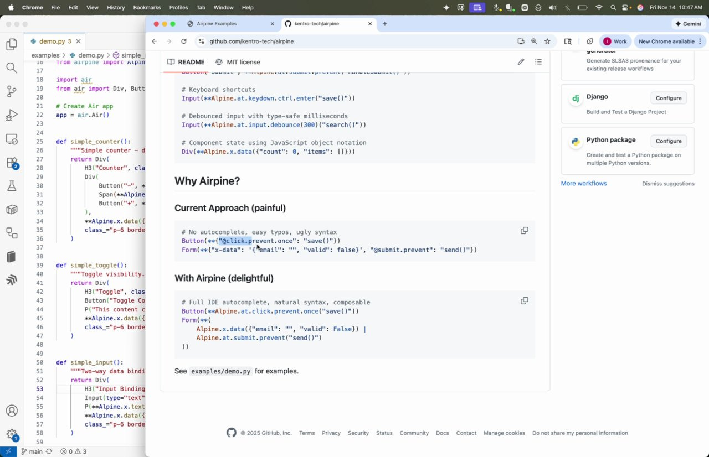This screenshot has height=457, width=709.
Task: Open the Explorer view in VS Code
Action: (12, 45)
